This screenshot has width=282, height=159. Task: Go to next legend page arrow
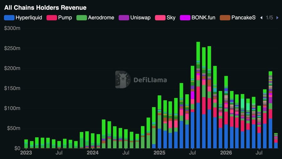tap(277, 18)
